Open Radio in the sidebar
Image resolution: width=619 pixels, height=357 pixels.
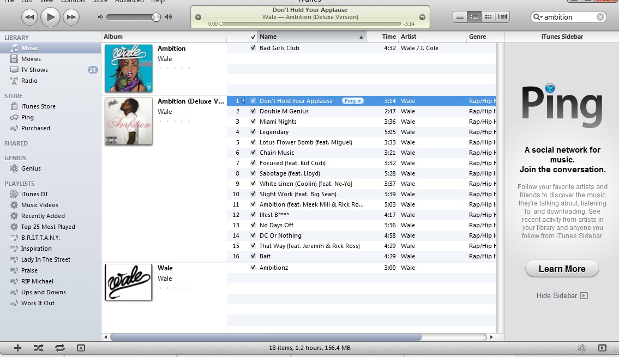pos(29,81)
